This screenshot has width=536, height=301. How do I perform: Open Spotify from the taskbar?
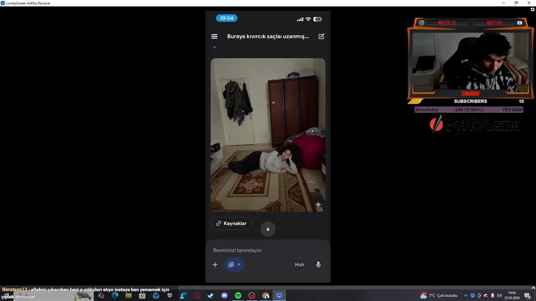[238, 296]
